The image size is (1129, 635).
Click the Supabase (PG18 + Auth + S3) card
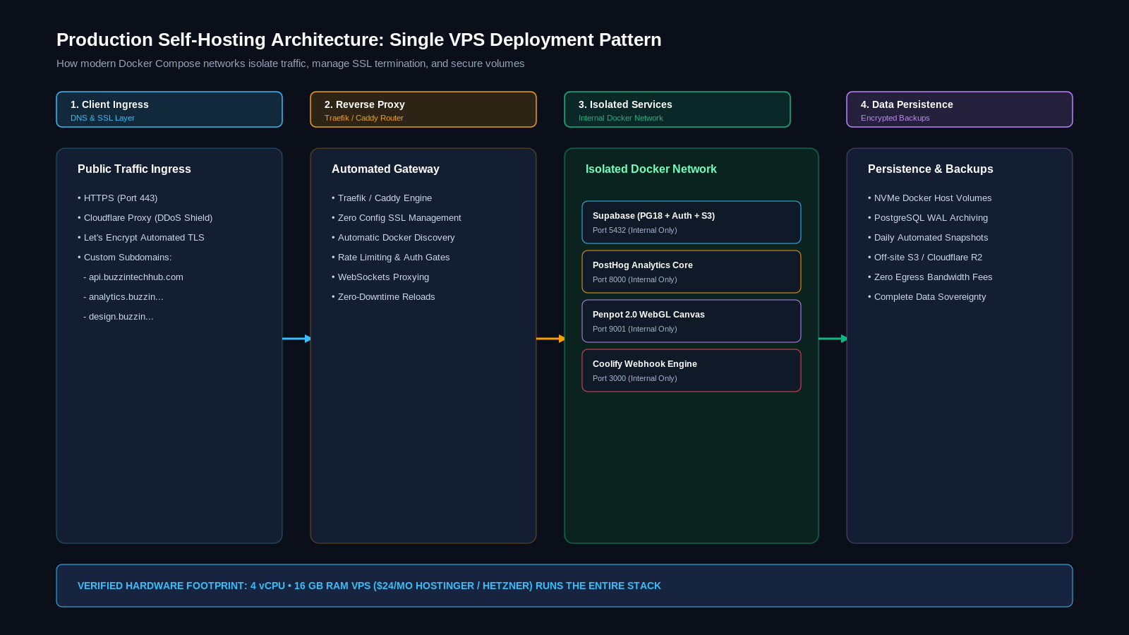[692, 222]
